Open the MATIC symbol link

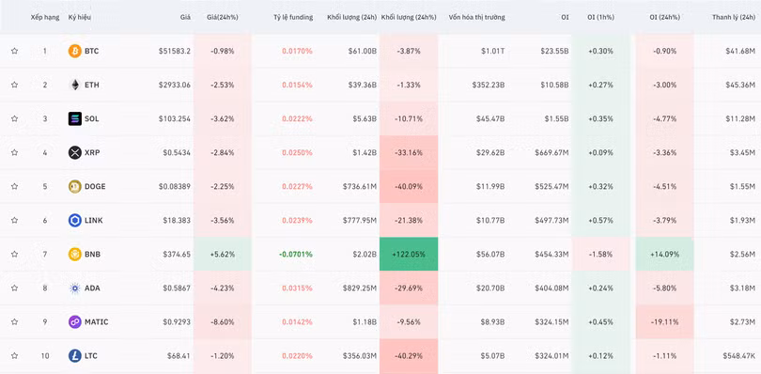(x=96, y=322)
